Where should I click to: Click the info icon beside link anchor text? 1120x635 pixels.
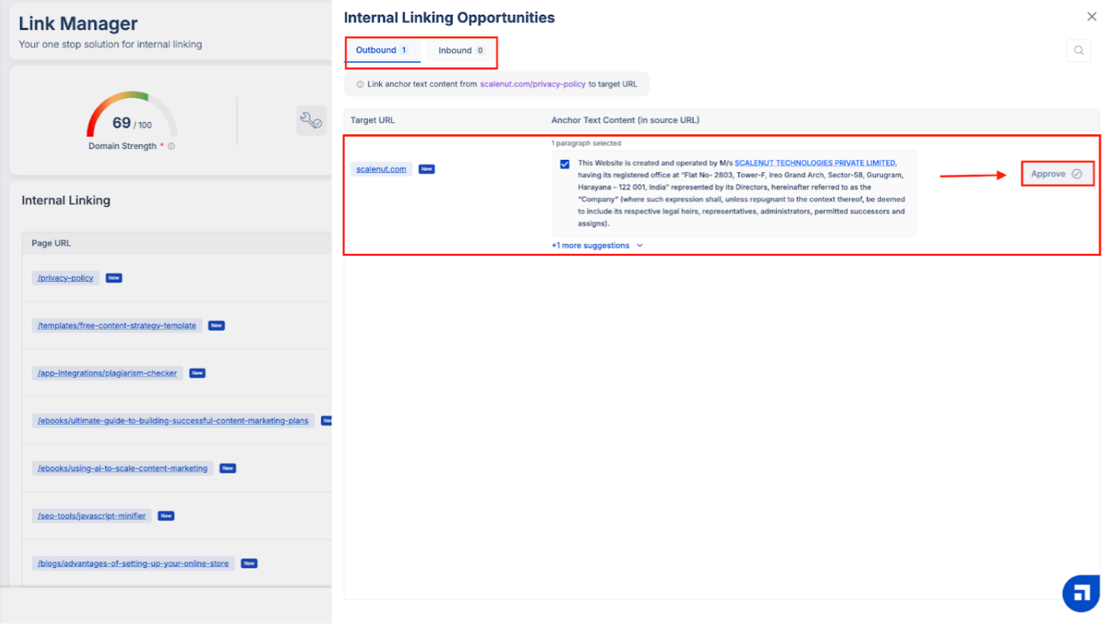click(x=360, y=84)
